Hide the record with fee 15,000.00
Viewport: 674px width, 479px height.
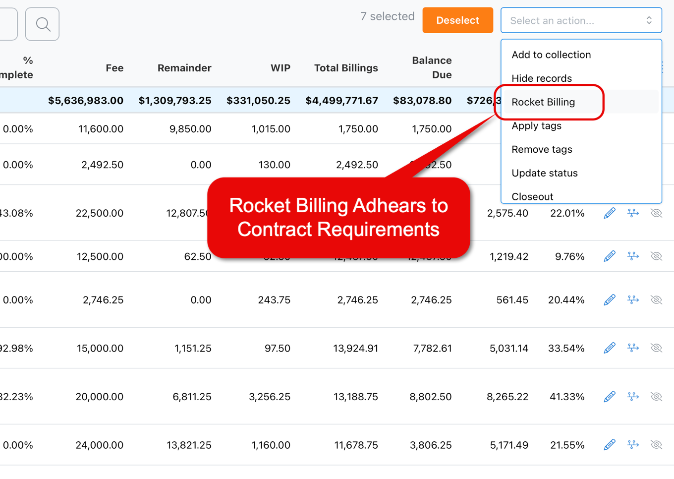pyautogui.click(x=657, y=348)
